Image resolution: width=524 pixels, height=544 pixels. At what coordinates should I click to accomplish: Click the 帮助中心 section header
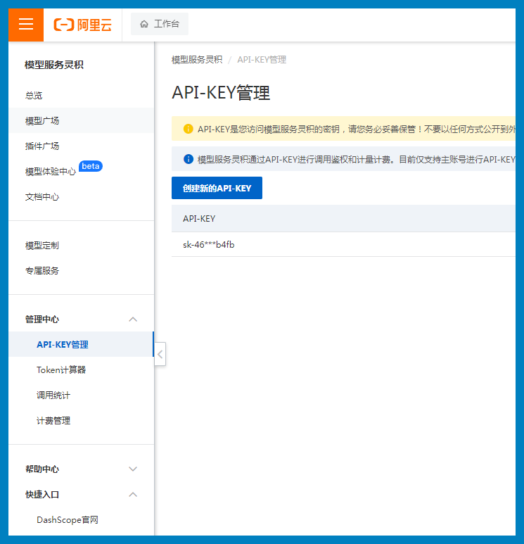[x=42, y=469]
